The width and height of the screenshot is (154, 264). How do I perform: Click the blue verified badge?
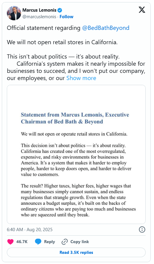[x=60, y=10]
